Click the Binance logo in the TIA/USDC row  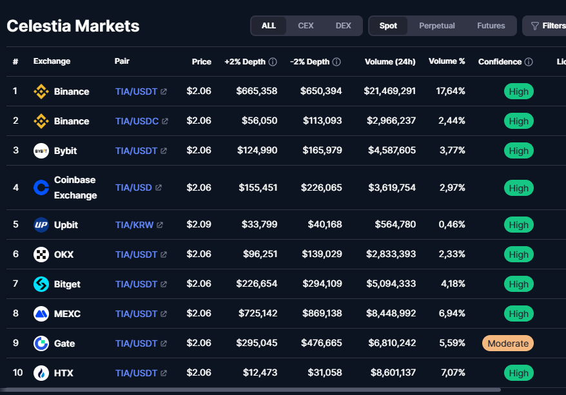click(x=41, y=121)
